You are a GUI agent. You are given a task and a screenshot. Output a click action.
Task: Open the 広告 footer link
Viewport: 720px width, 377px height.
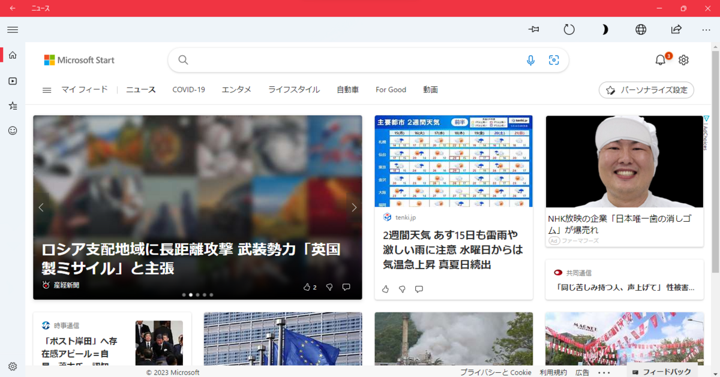[x=582, y=372]
